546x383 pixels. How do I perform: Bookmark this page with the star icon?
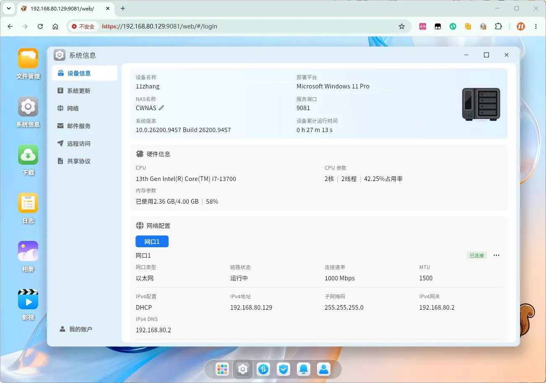[402, 26]
